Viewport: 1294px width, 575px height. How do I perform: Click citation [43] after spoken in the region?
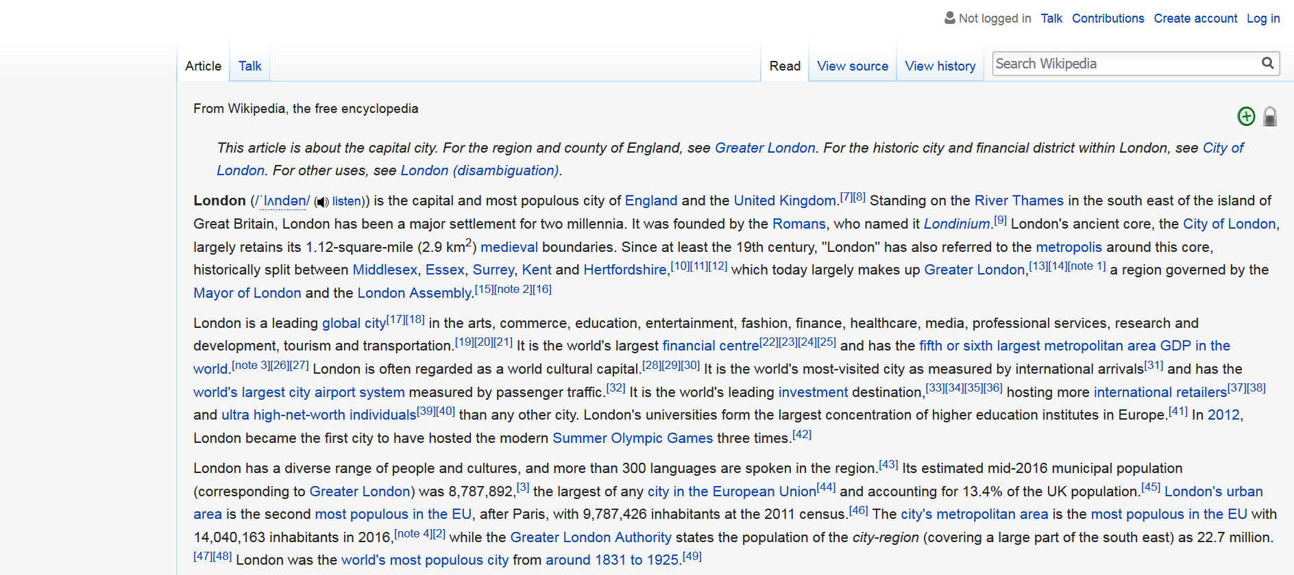pos(888,464)
